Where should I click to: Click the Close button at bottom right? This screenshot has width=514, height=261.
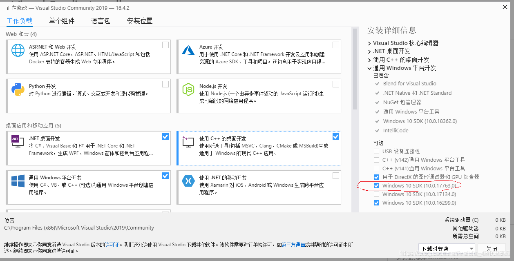[492, 248]
